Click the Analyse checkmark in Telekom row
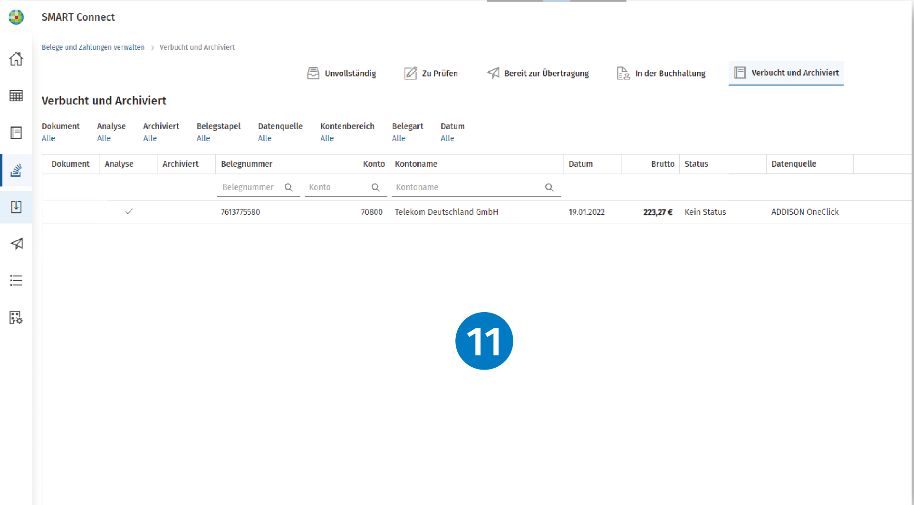Image resolution: width=914 pixels, height=505 pixels. click(129, 211)
